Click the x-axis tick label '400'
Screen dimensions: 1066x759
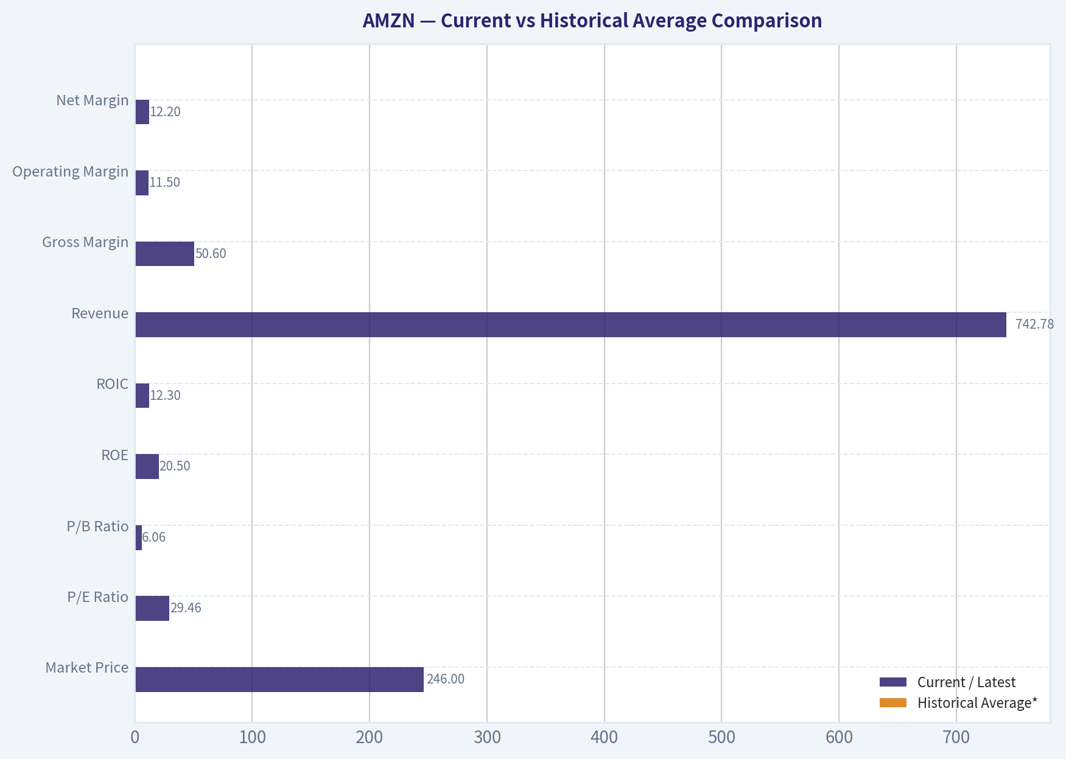(x=605, y=738)
